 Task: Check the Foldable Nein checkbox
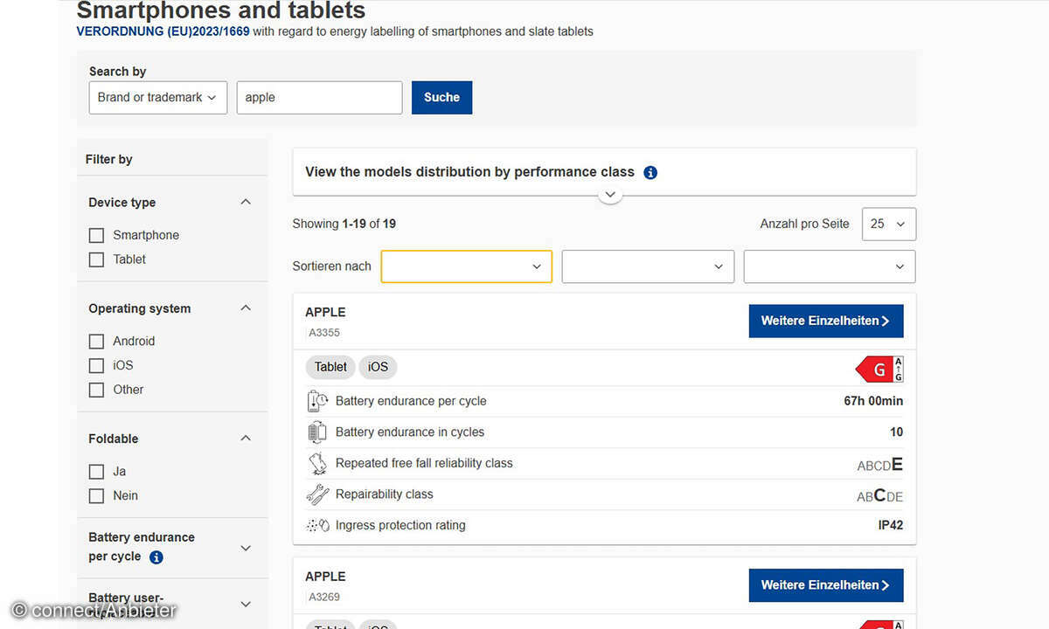(96, 495)
